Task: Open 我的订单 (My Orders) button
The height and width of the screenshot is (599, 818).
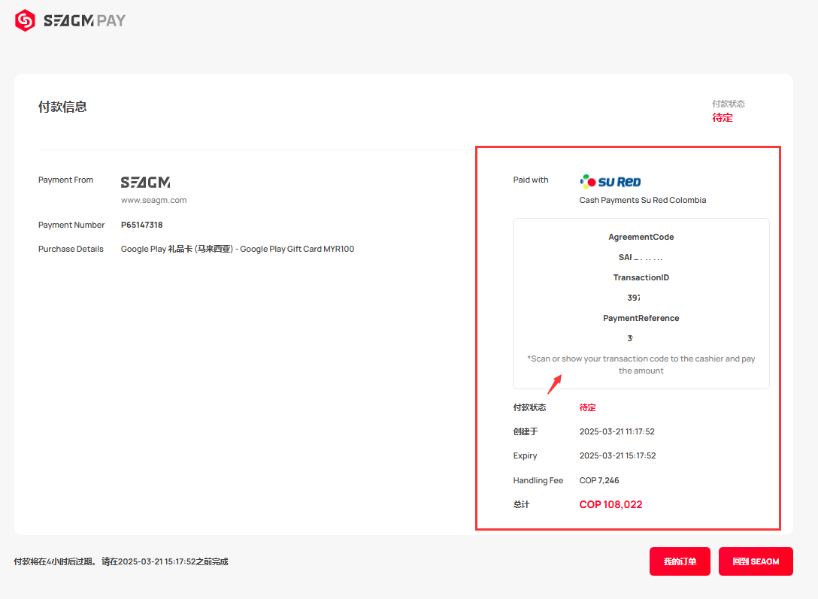Action: [680, 561]
